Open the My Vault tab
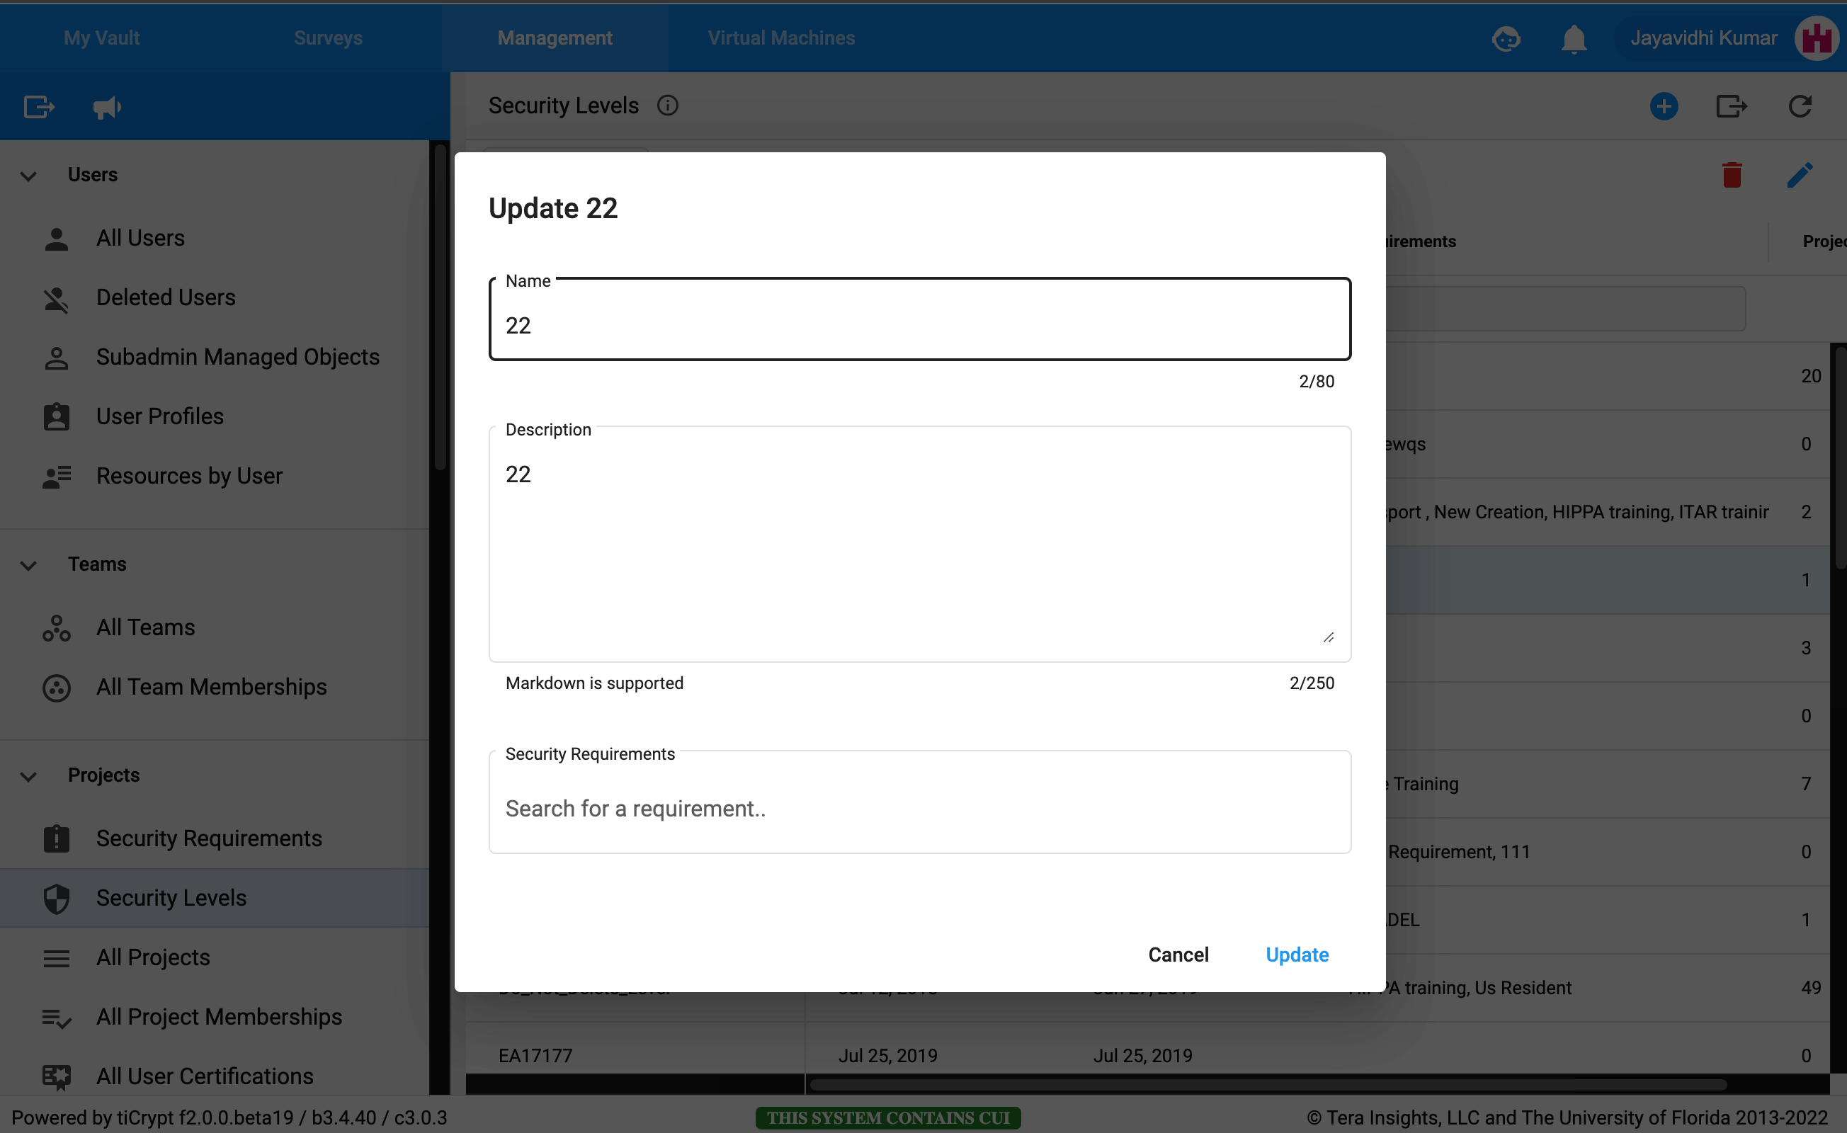 pos(101,38)
